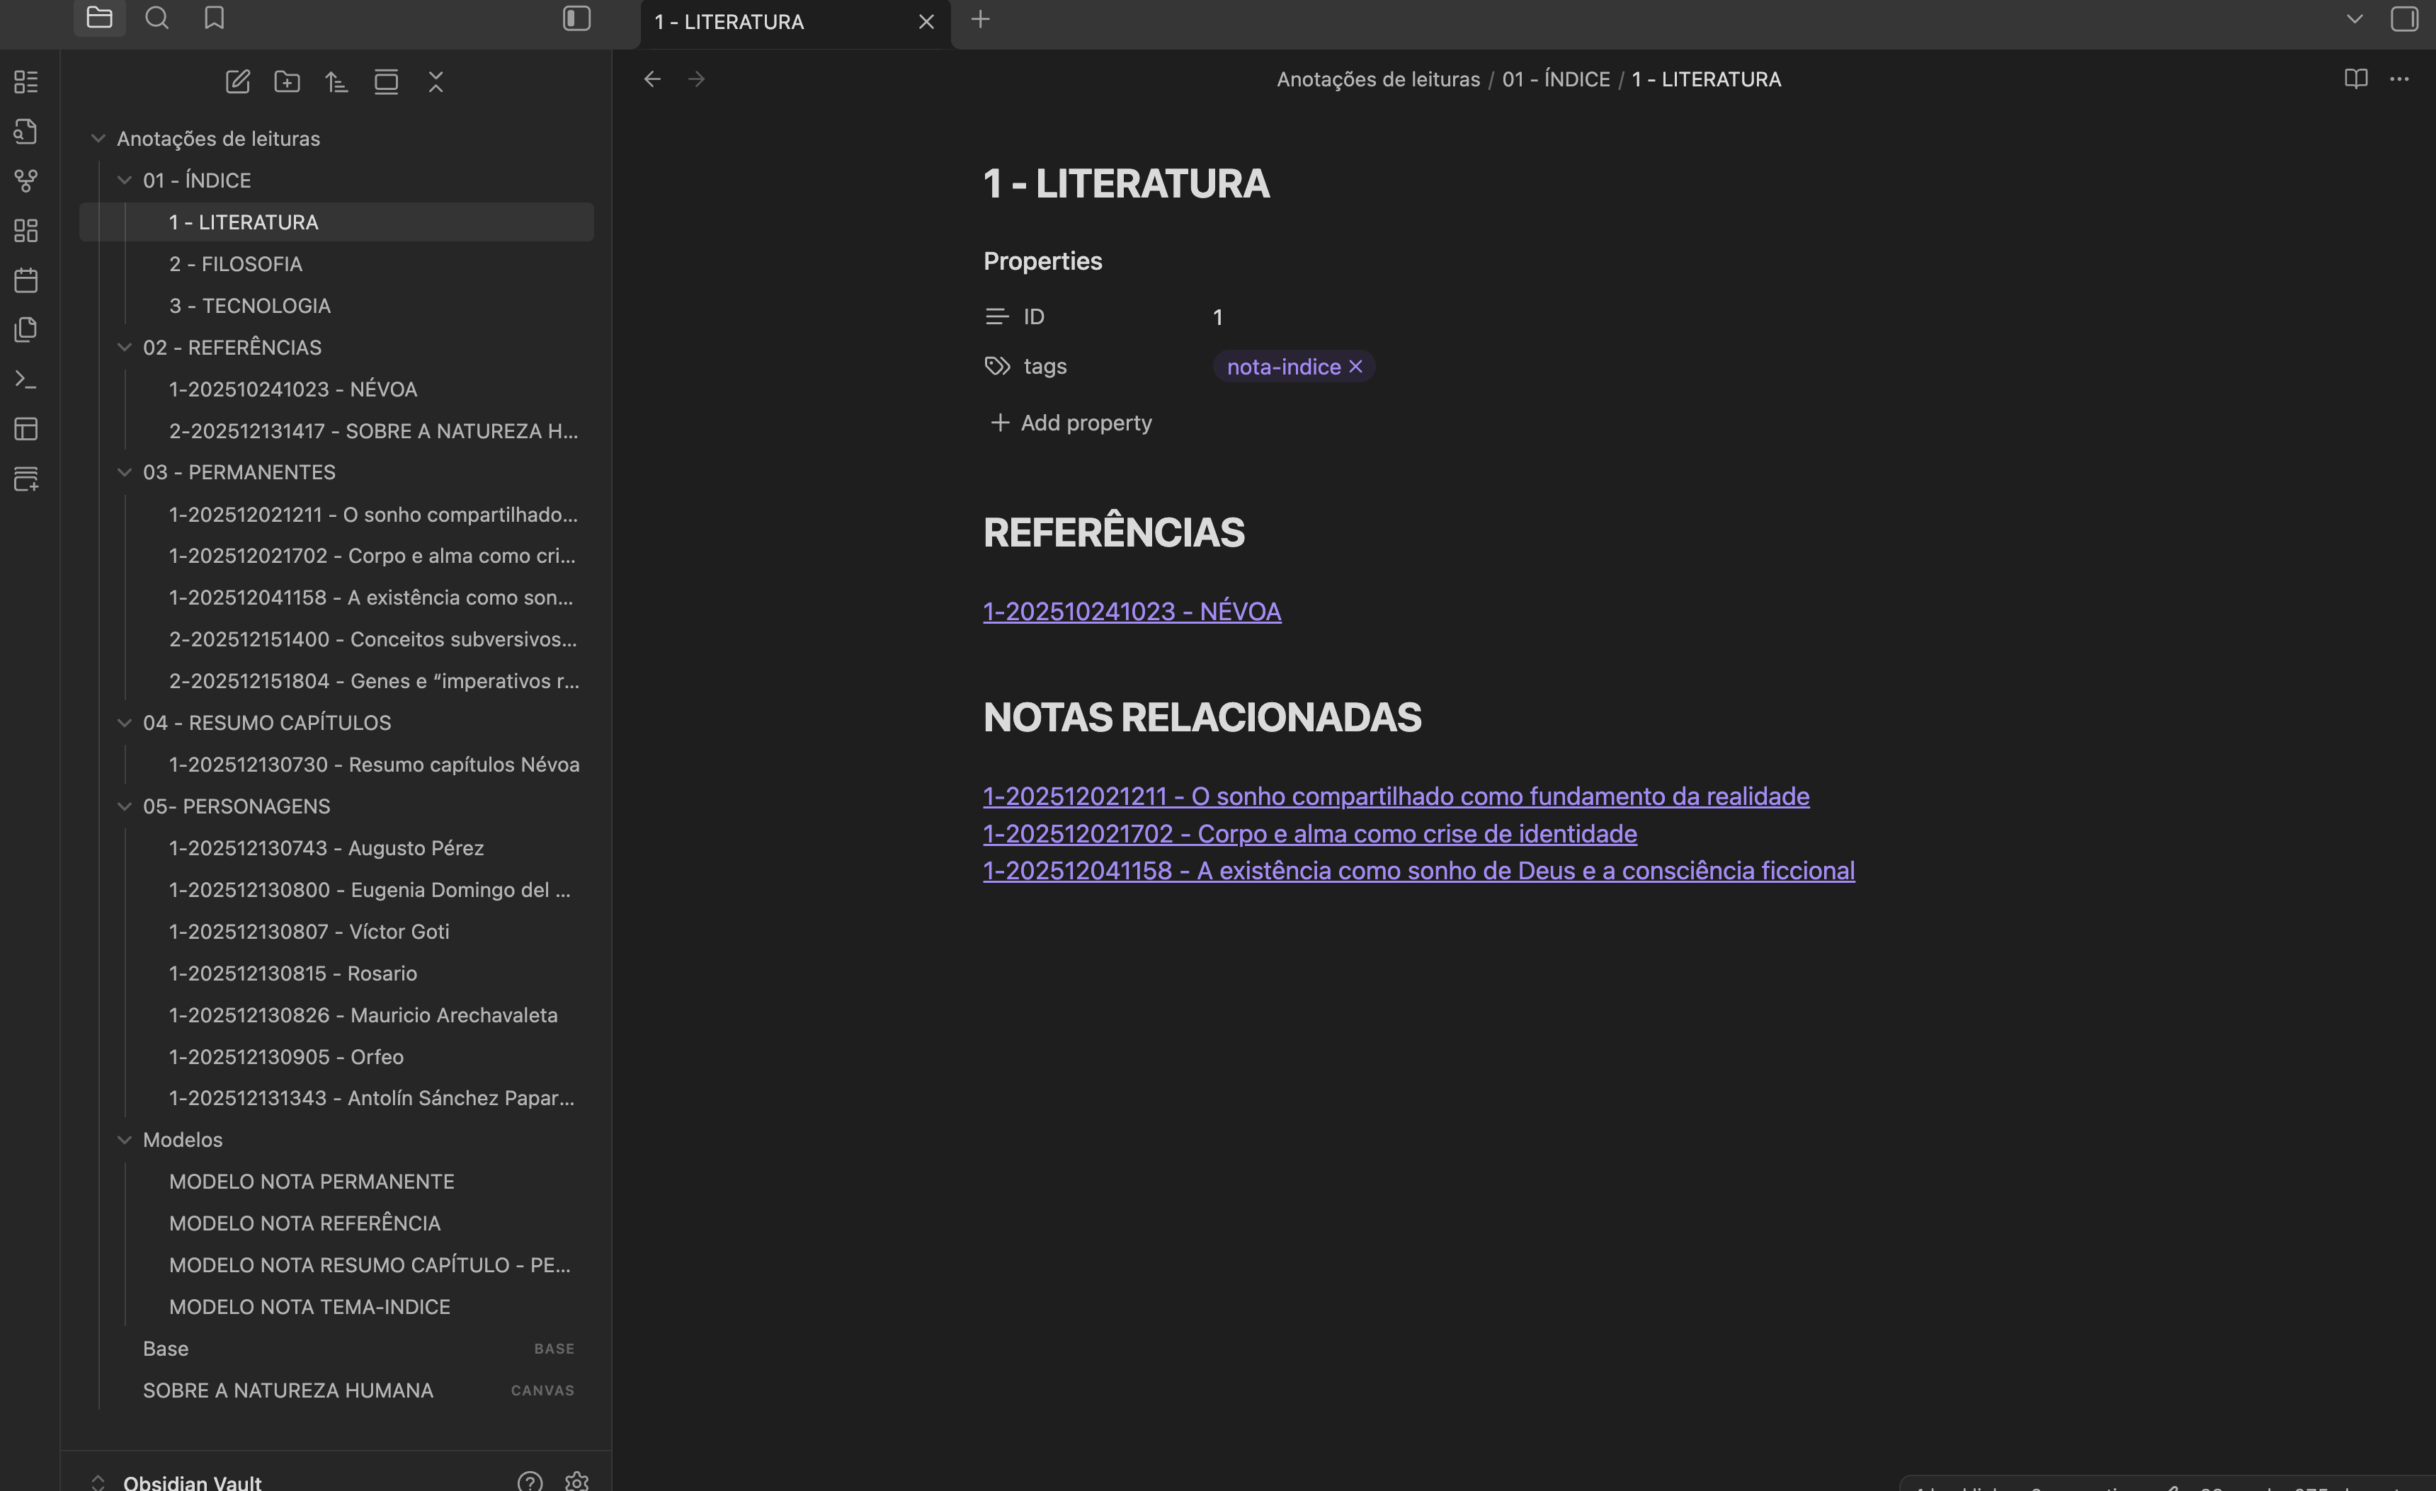Collapse the 05- PERSONAGENS folder
The width and height of the screenshot is (2436, 1491).
(x=125, y=806)
